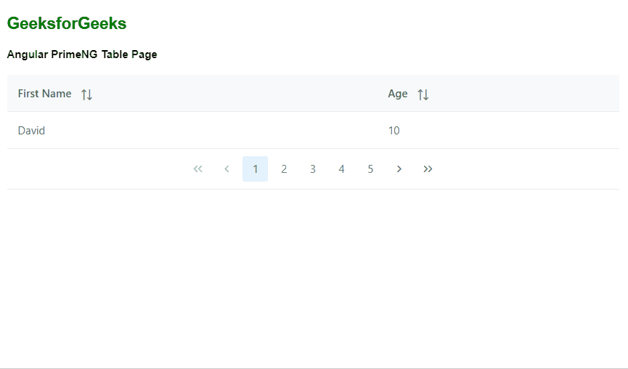
Task: Click the Age column sort icon
Action: click(x=423, y=94)
